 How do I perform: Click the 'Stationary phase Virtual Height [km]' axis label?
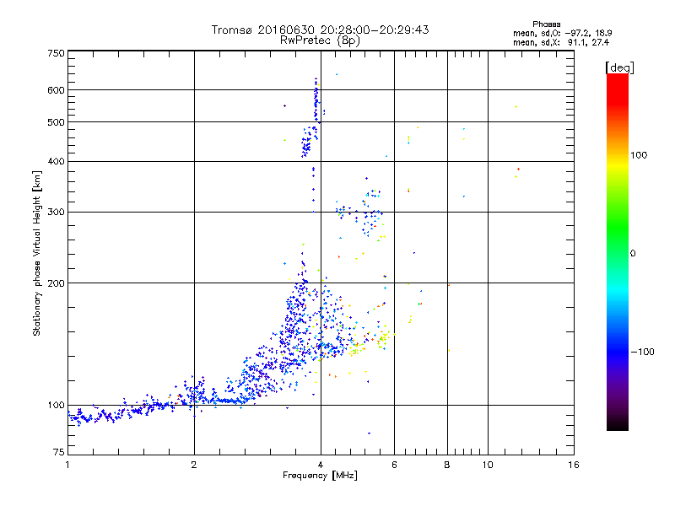tap(36, 254)
